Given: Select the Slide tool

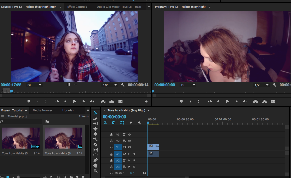Looking at the screenshot, I should [95, 155].
